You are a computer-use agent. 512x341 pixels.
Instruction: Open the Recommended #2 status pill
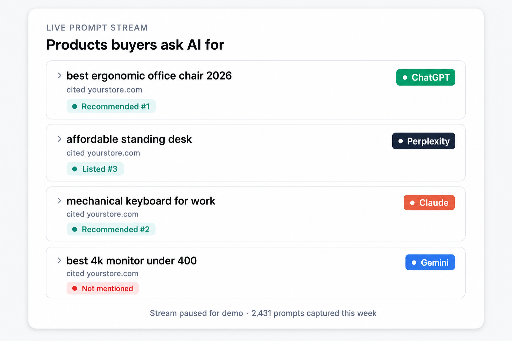click(x=111, y=229)
